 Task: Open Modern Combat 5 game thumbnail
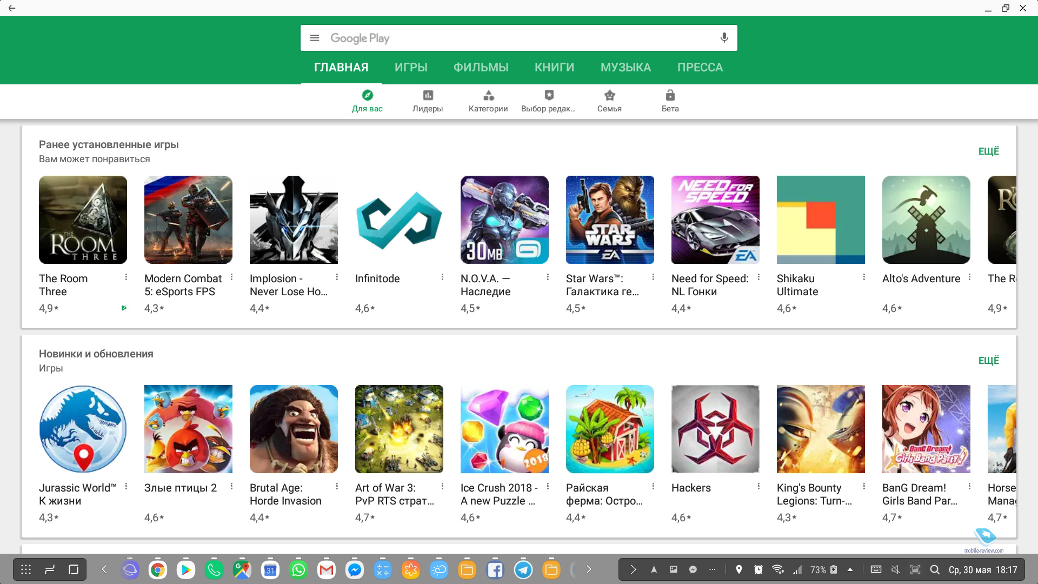[188, 220]
